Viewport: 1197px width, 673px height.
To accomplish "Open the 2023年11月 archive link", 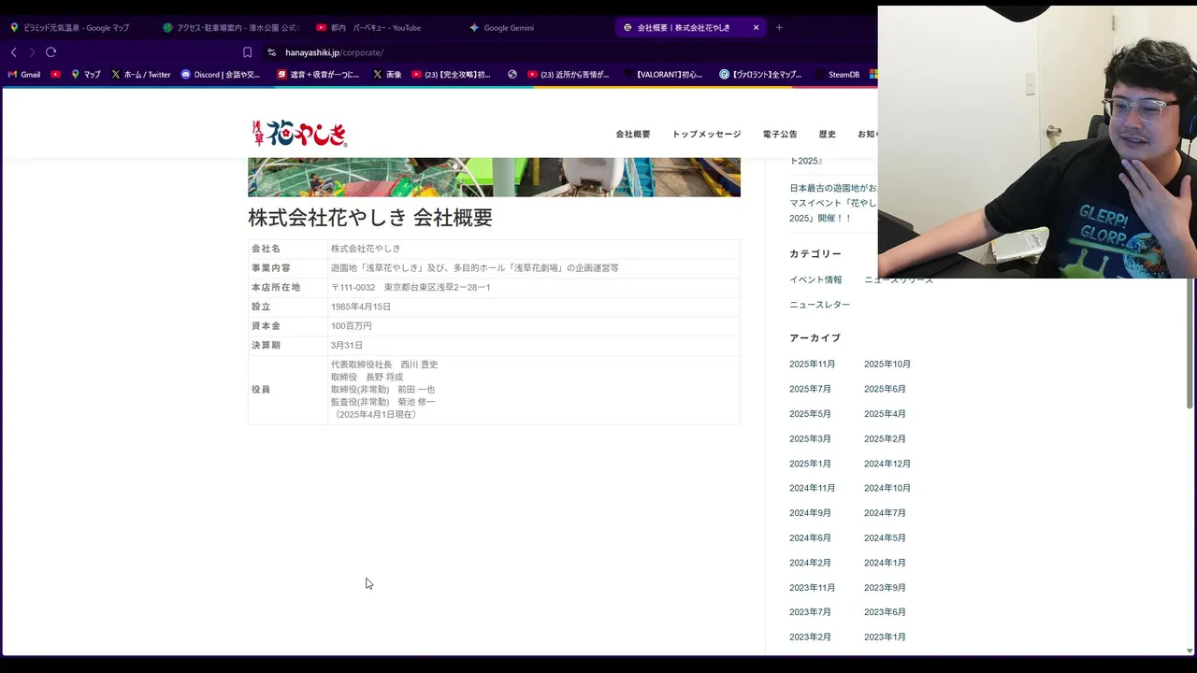I will [813, 588].
